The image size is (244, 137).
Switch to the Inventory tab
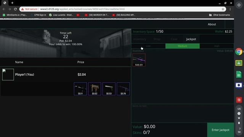(x=140, y=39)
